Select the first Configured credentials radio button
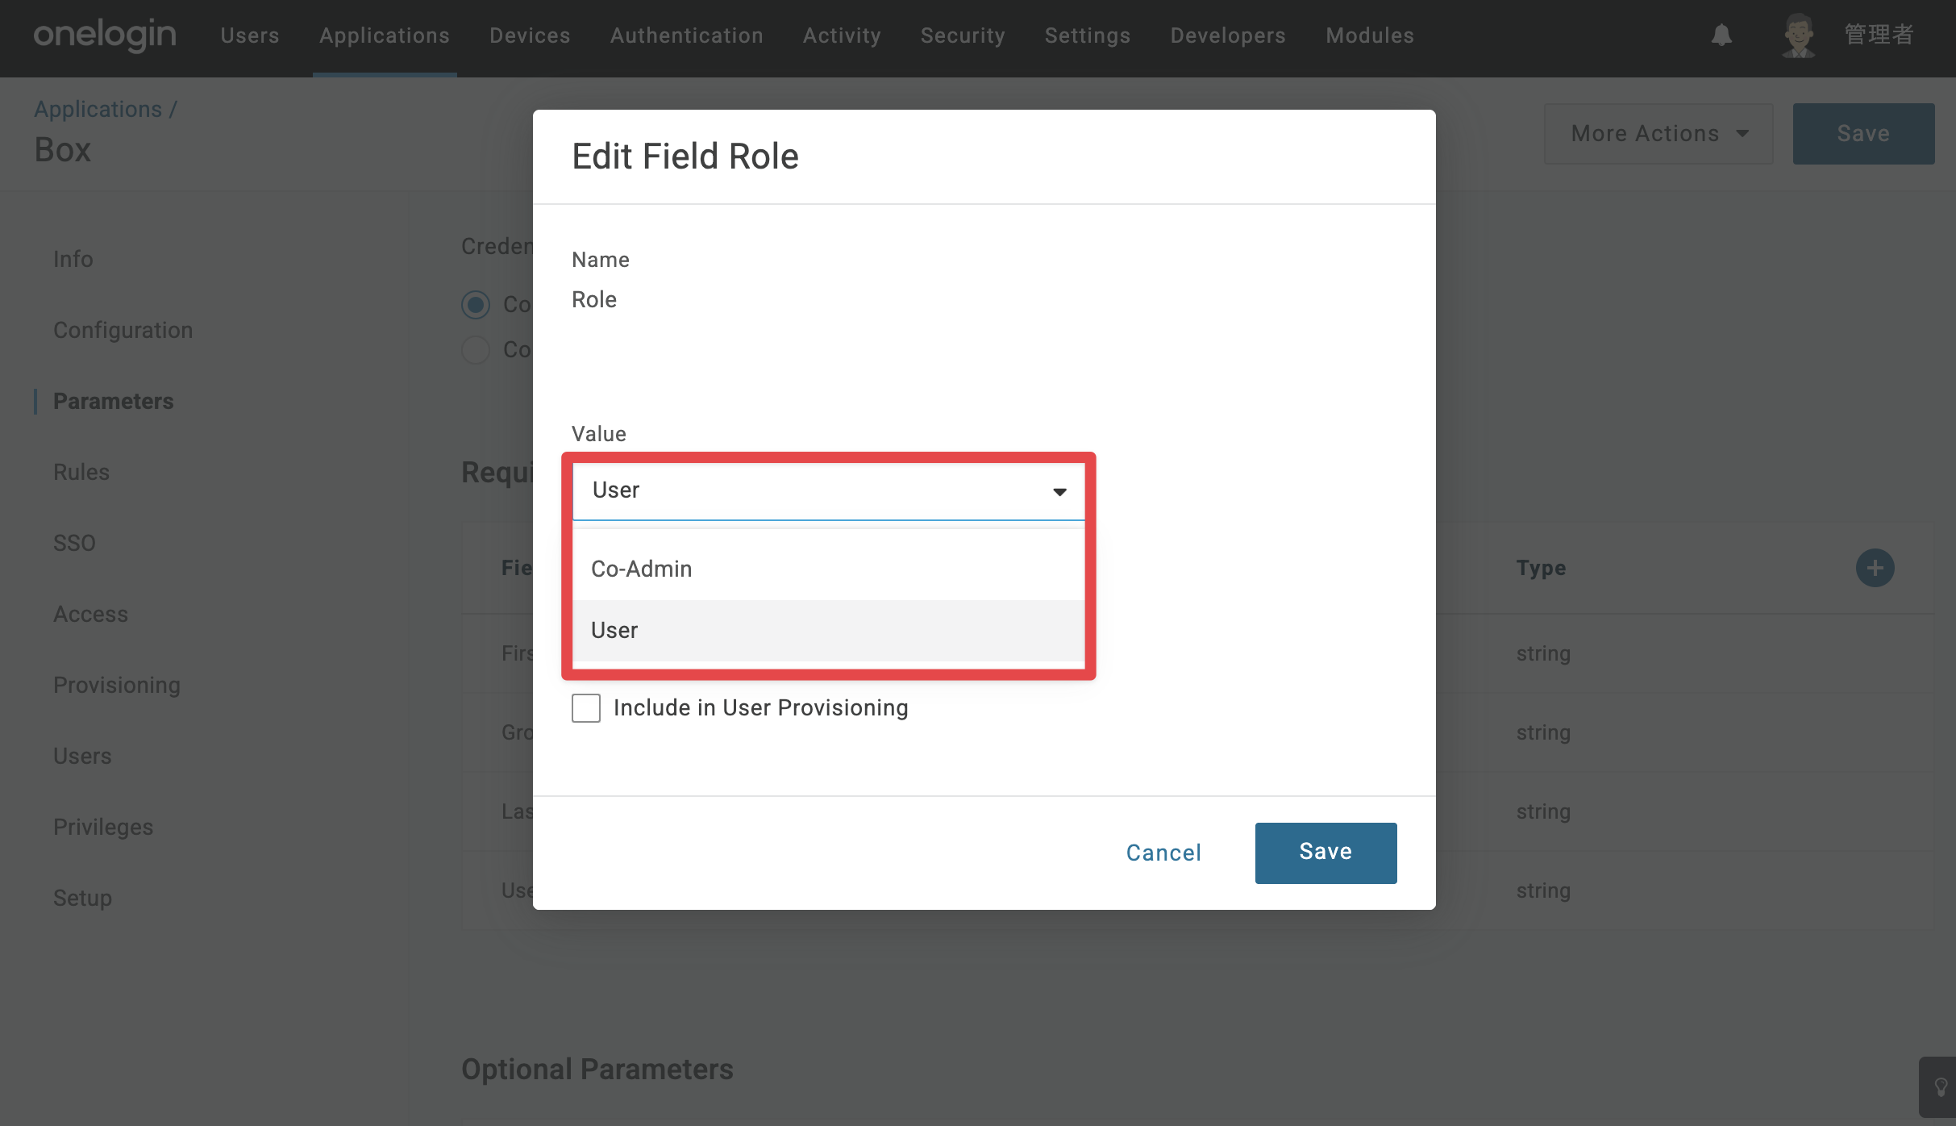The image size is (1956, 1126). pyautogui.click(x=476, y=305)
